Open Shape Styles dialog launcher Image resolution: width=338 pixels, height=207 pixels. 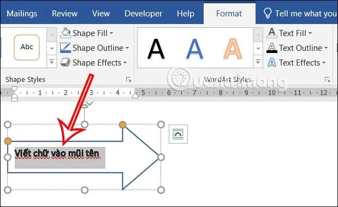tap(128, 80)
